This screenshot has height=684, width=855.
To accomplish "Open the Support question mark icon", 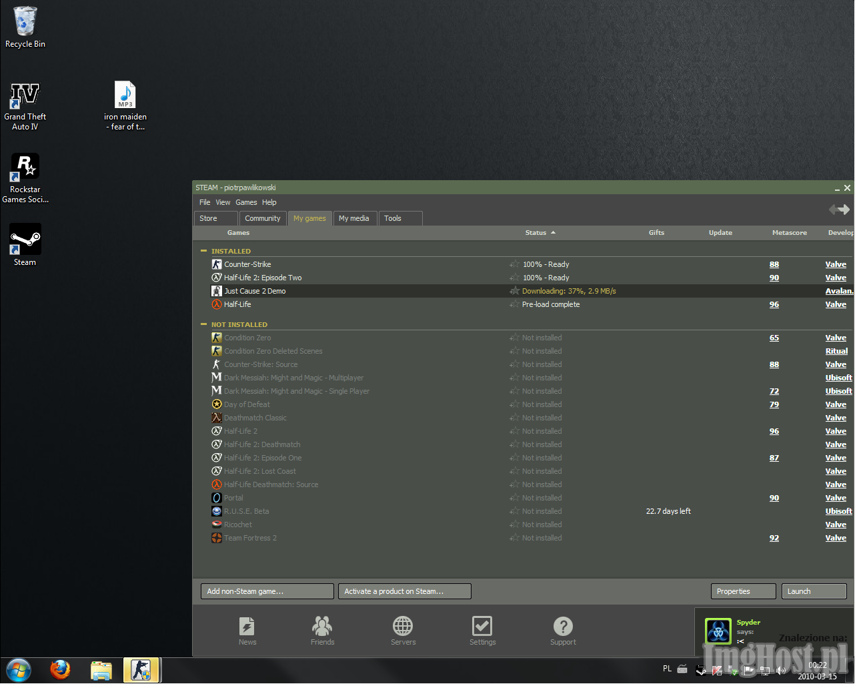I will coord(563,626).
